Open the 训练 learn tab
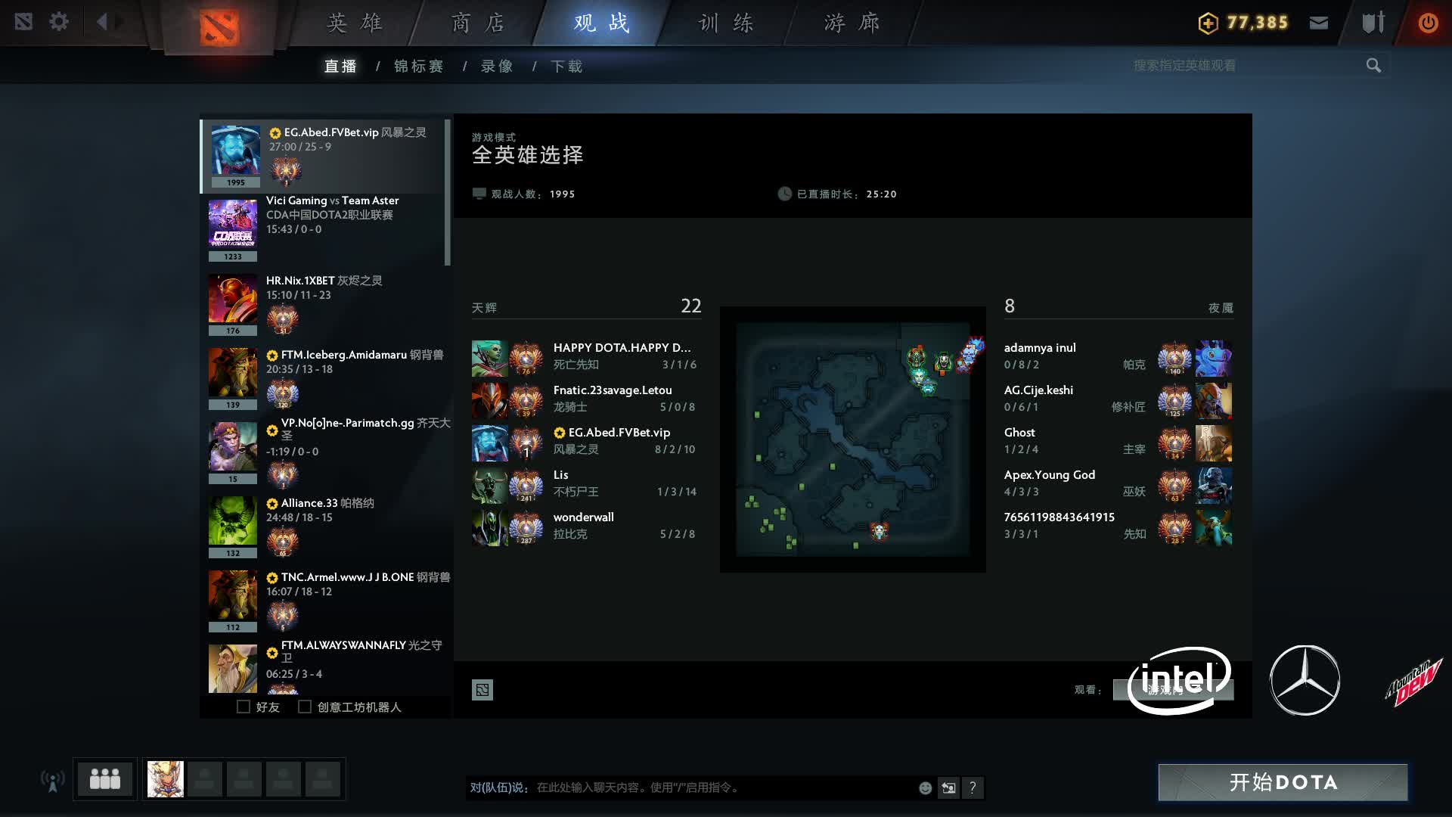Viewport: 1452px width, 817px height. click(725, 23)
